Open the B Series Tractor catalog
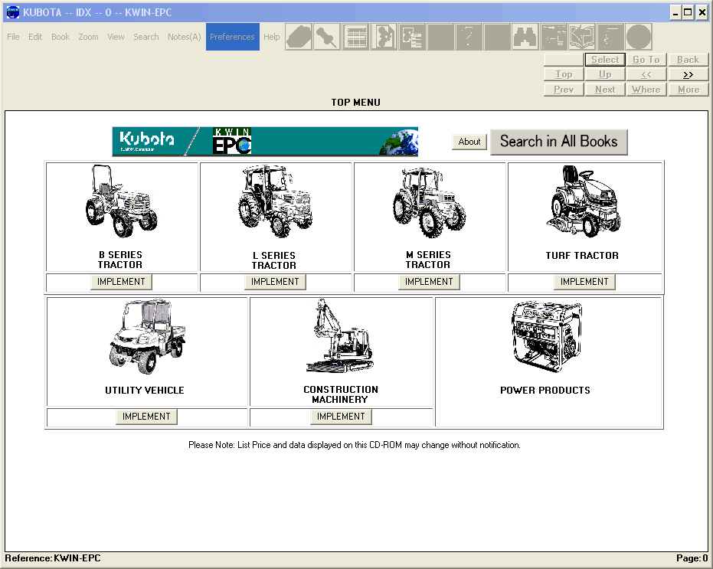 click(122, 217)
